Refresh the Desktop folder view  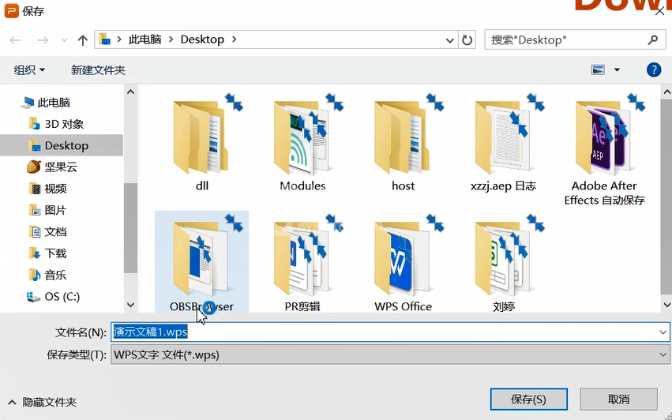(467, 39)
